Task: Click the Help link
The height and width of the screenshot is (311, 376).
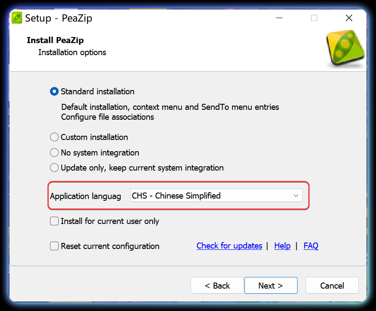Action: click(282, 246)
